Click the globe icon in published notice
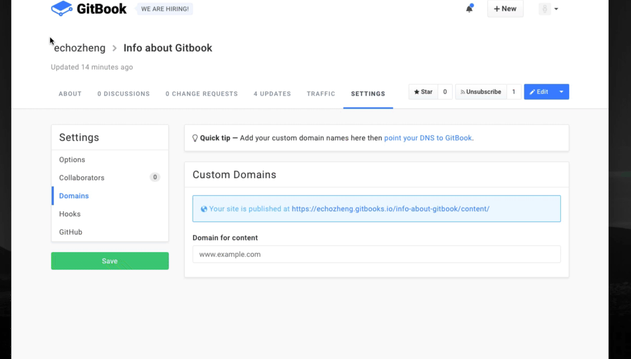 [204, 209]
